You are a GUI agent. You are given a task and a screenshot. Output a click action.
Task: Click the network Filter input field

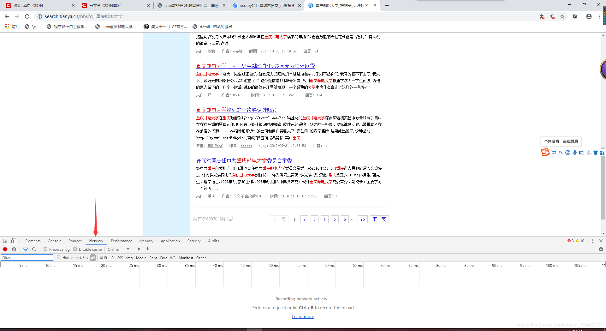27,258
